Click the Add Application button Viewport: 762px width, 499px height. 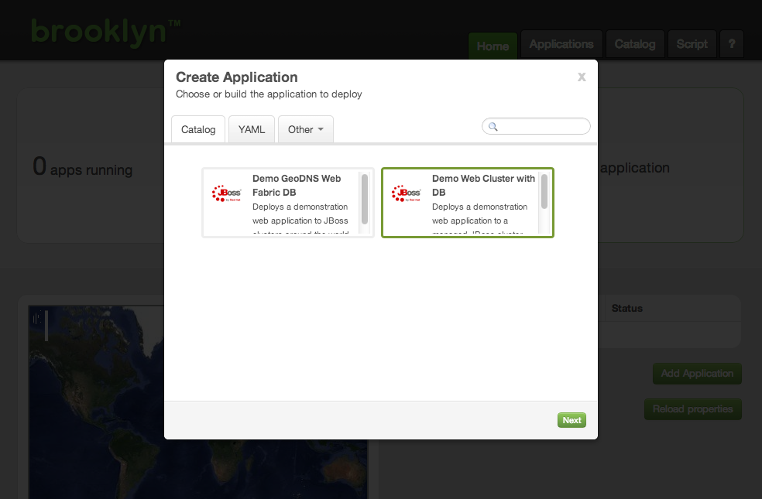[697, 374]
